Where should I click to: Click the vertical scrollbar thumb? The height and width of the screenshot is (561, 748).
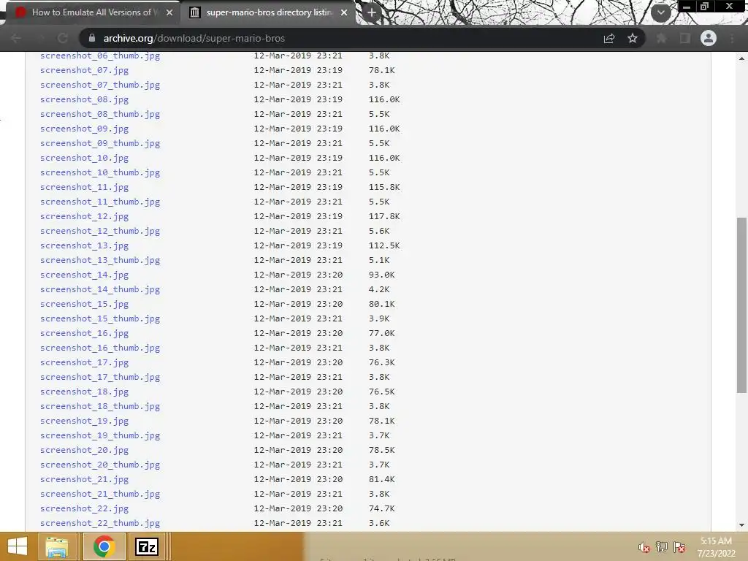[x=741, y=305]
